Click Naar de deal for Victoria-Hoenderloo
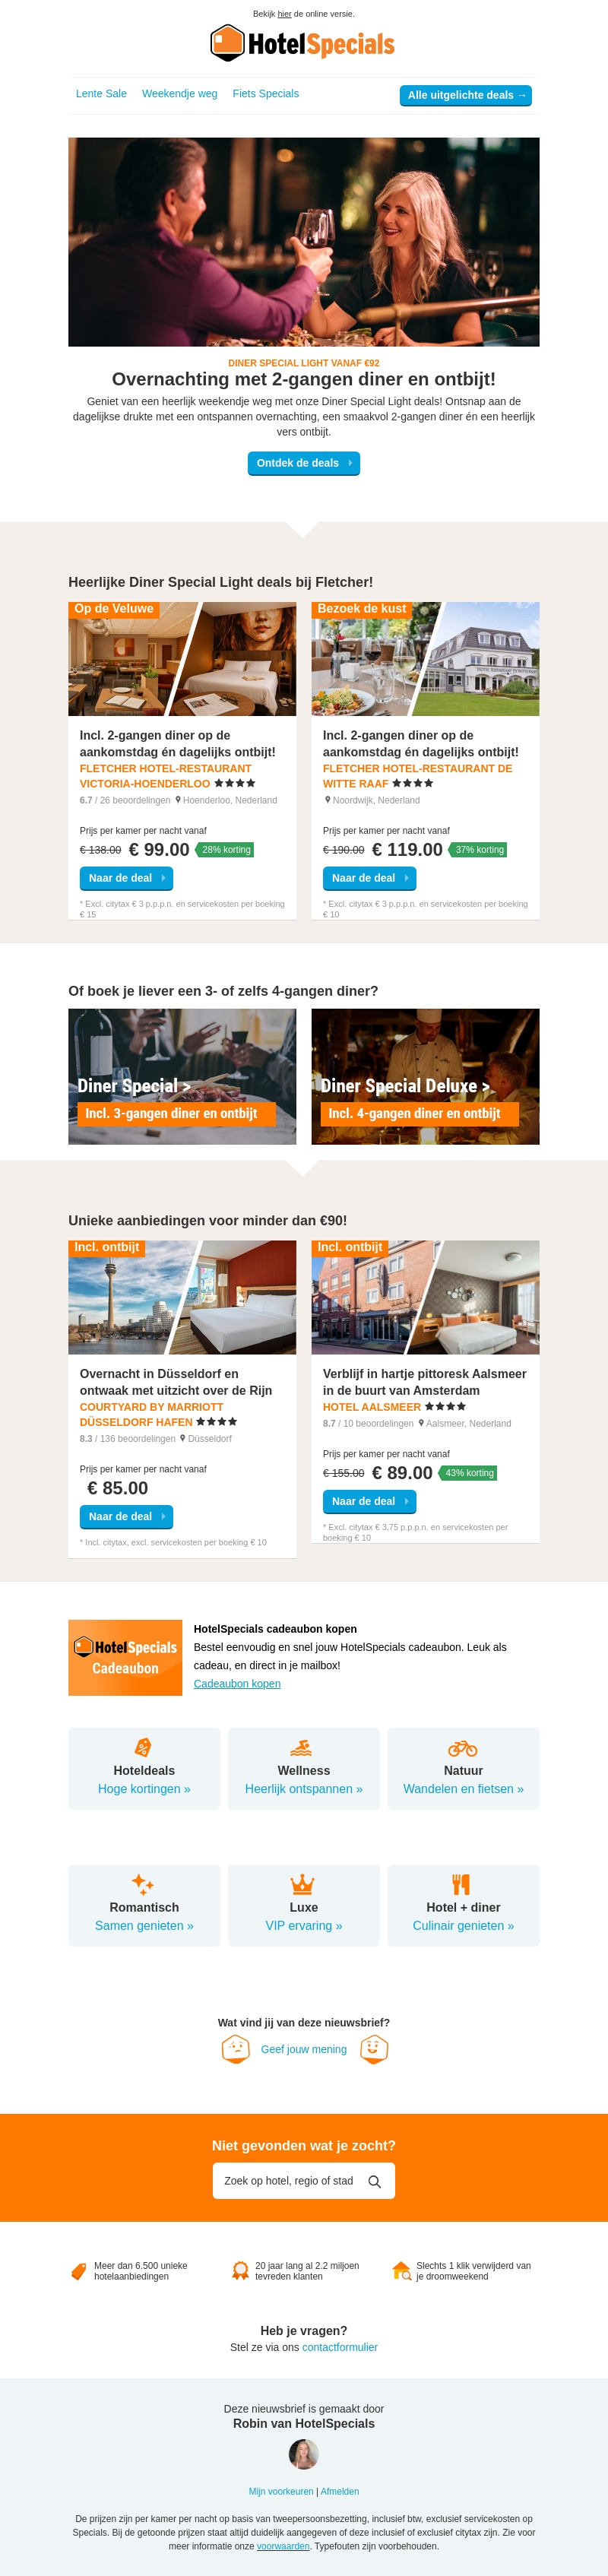608x2576 pixels. point(126,878)
